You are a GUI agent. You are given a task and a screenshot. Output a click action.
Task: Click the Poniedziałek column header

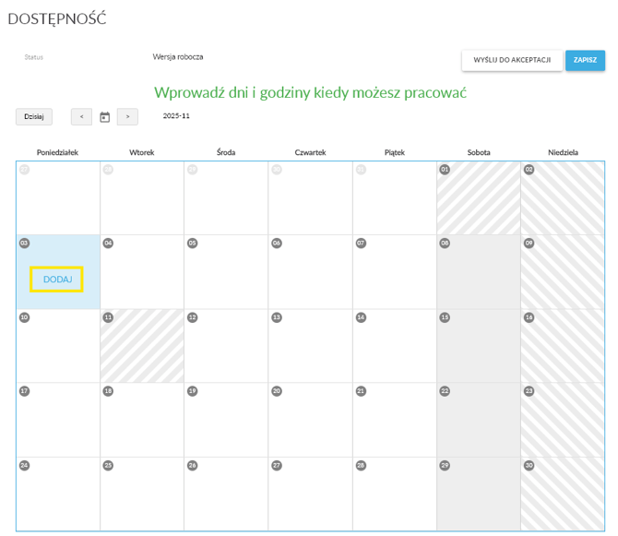(x=57, y=152)
